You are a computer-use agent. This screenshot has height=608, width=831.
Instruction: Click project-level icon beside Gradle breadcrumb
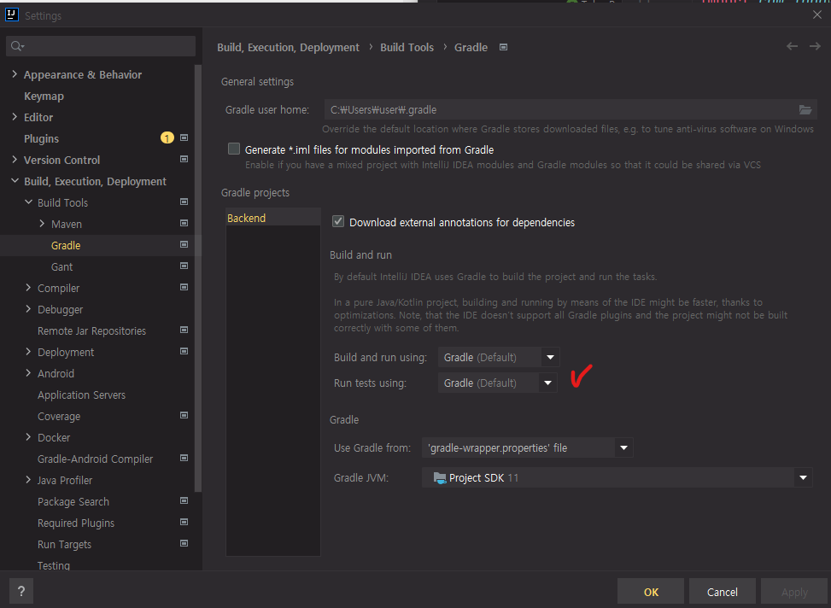(504, 47)
